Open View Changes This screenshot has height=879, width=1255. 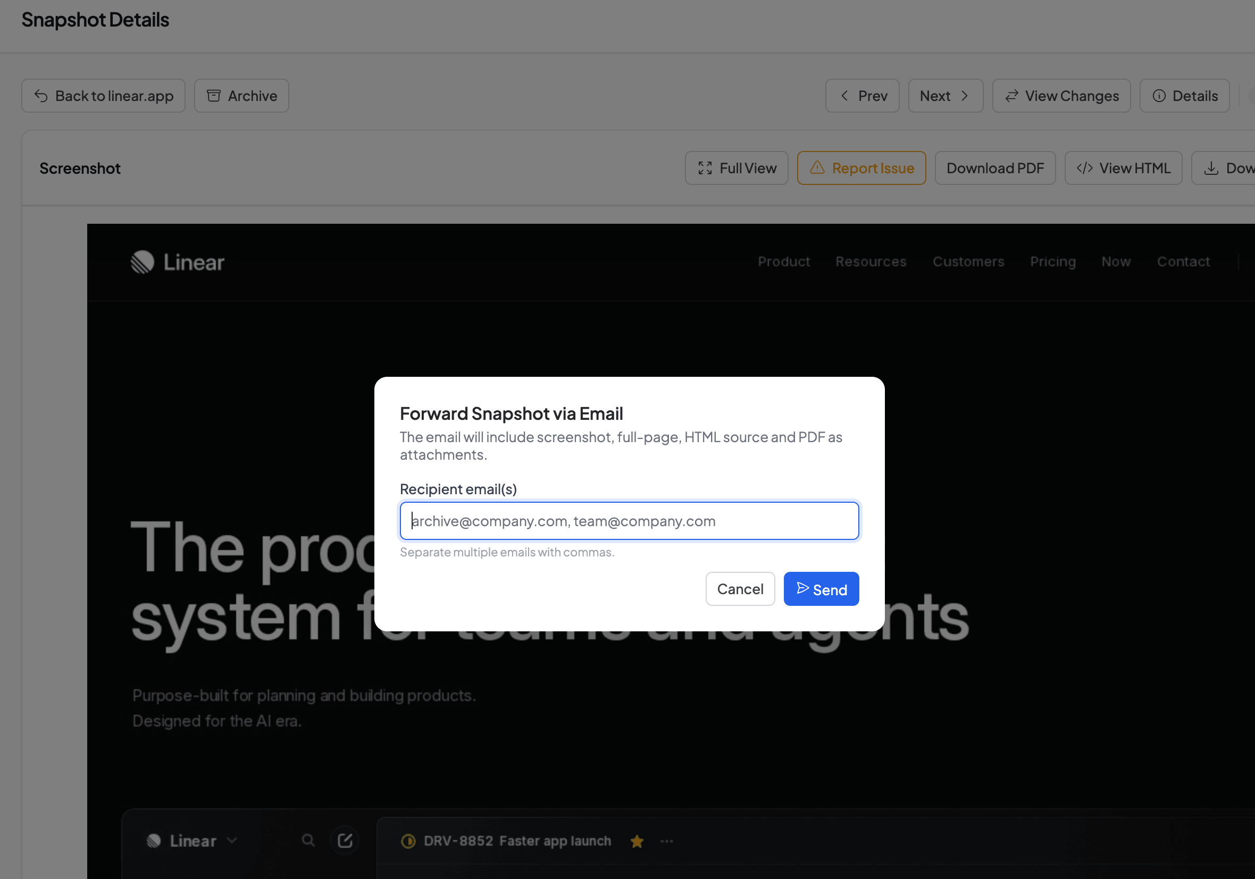1061,96
